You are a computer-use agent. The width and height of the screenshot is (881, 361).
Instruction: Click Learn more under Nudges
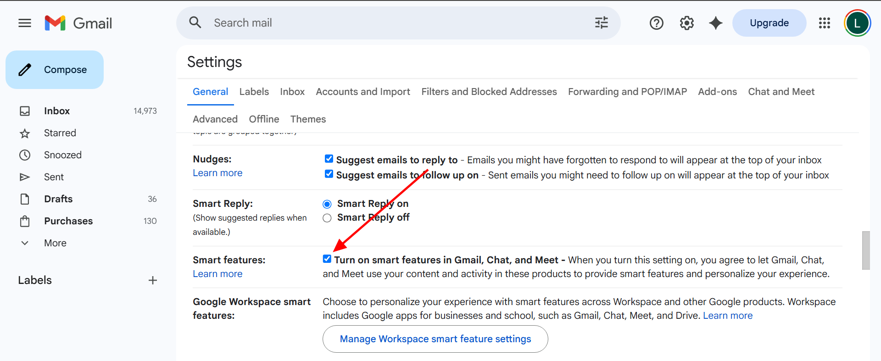click(x=217, y=173)
